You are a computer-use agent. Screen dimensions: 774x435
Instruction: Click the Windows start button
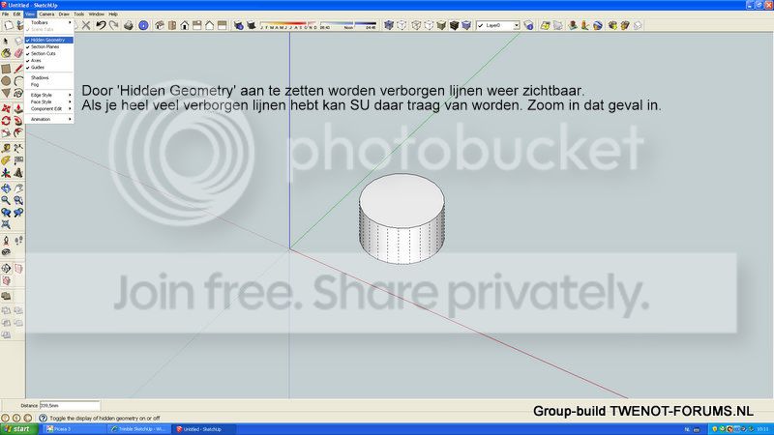pyautogui.click(x=18, y=429)
